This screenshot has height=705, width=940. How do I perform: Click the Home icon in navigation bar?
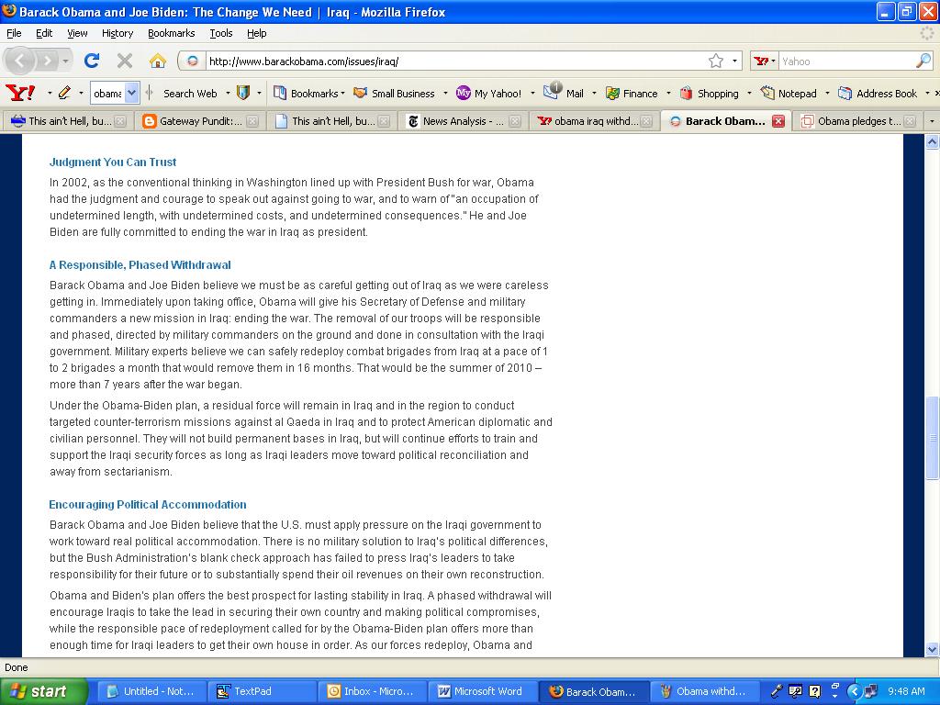(x=158, y=61)
